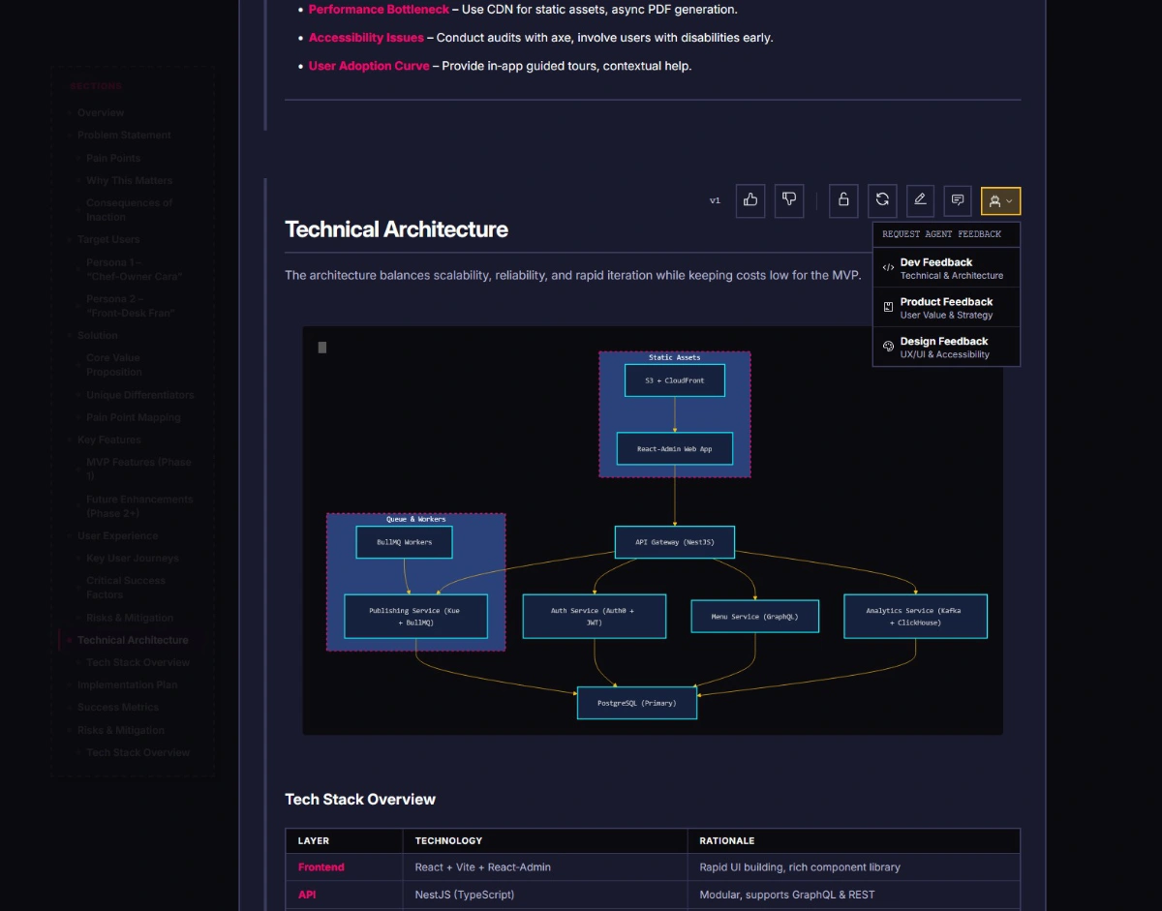Viewport: 1162px width, 911px height.
Task: Click the v1 version label
Action: pyautogui.click(x=715, y=201)
